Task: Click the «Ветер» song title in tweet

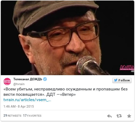Action: point(68,94)
